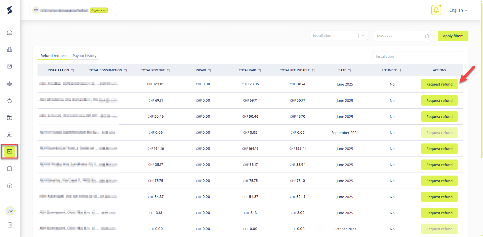Request refund for CHF 3.13 row
The width and height of the screenshot is (483, 237).
439,213
